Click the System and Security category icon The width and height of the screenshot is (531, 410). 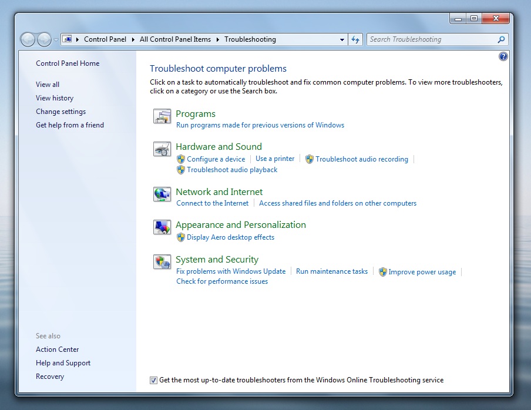click(x=162, y=262)
